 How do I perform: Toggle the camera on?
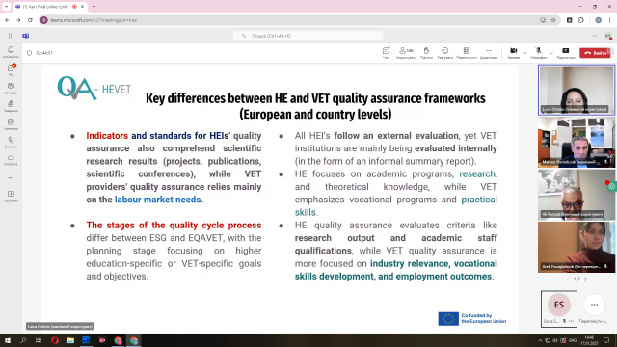(x=513, y=53)
